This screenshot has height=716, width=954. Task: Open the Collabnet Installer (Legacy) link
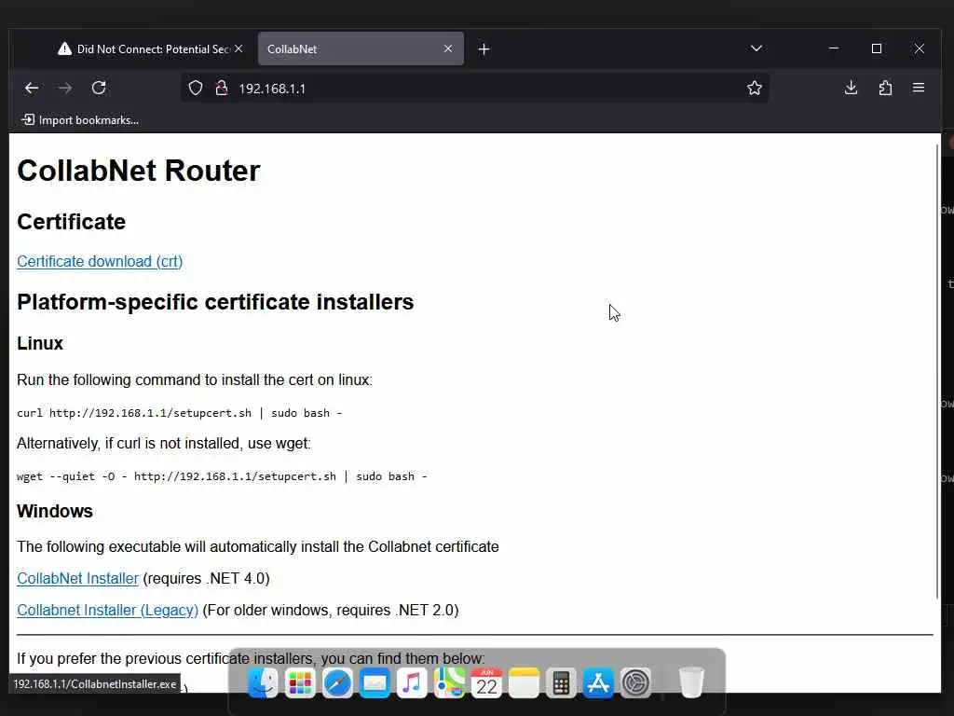[108, 610]
